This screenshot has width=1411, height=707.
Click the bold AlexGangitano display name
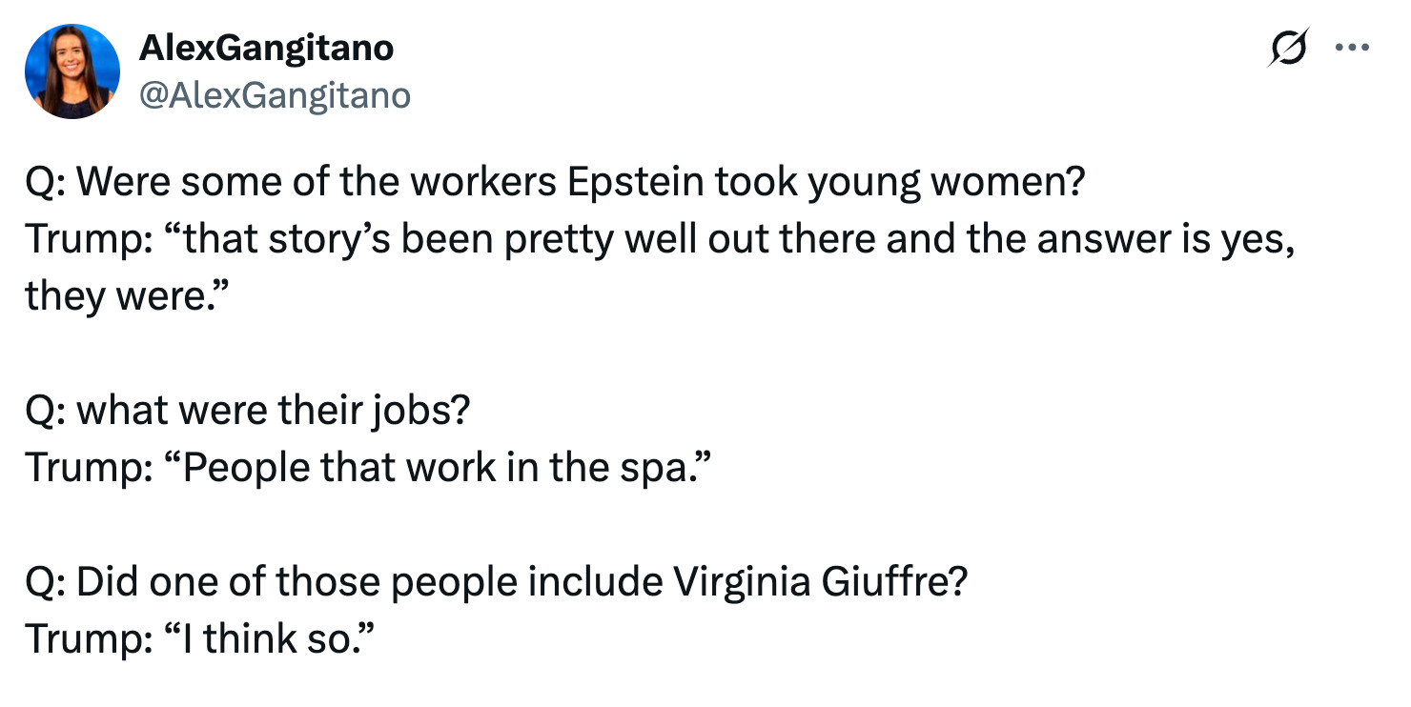(266, 48)
